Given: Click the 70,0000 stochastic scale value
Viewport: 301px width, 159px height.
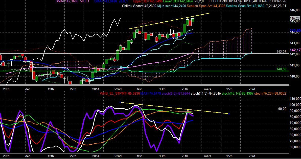Looking at the screenshot, I should click(296, 123).
